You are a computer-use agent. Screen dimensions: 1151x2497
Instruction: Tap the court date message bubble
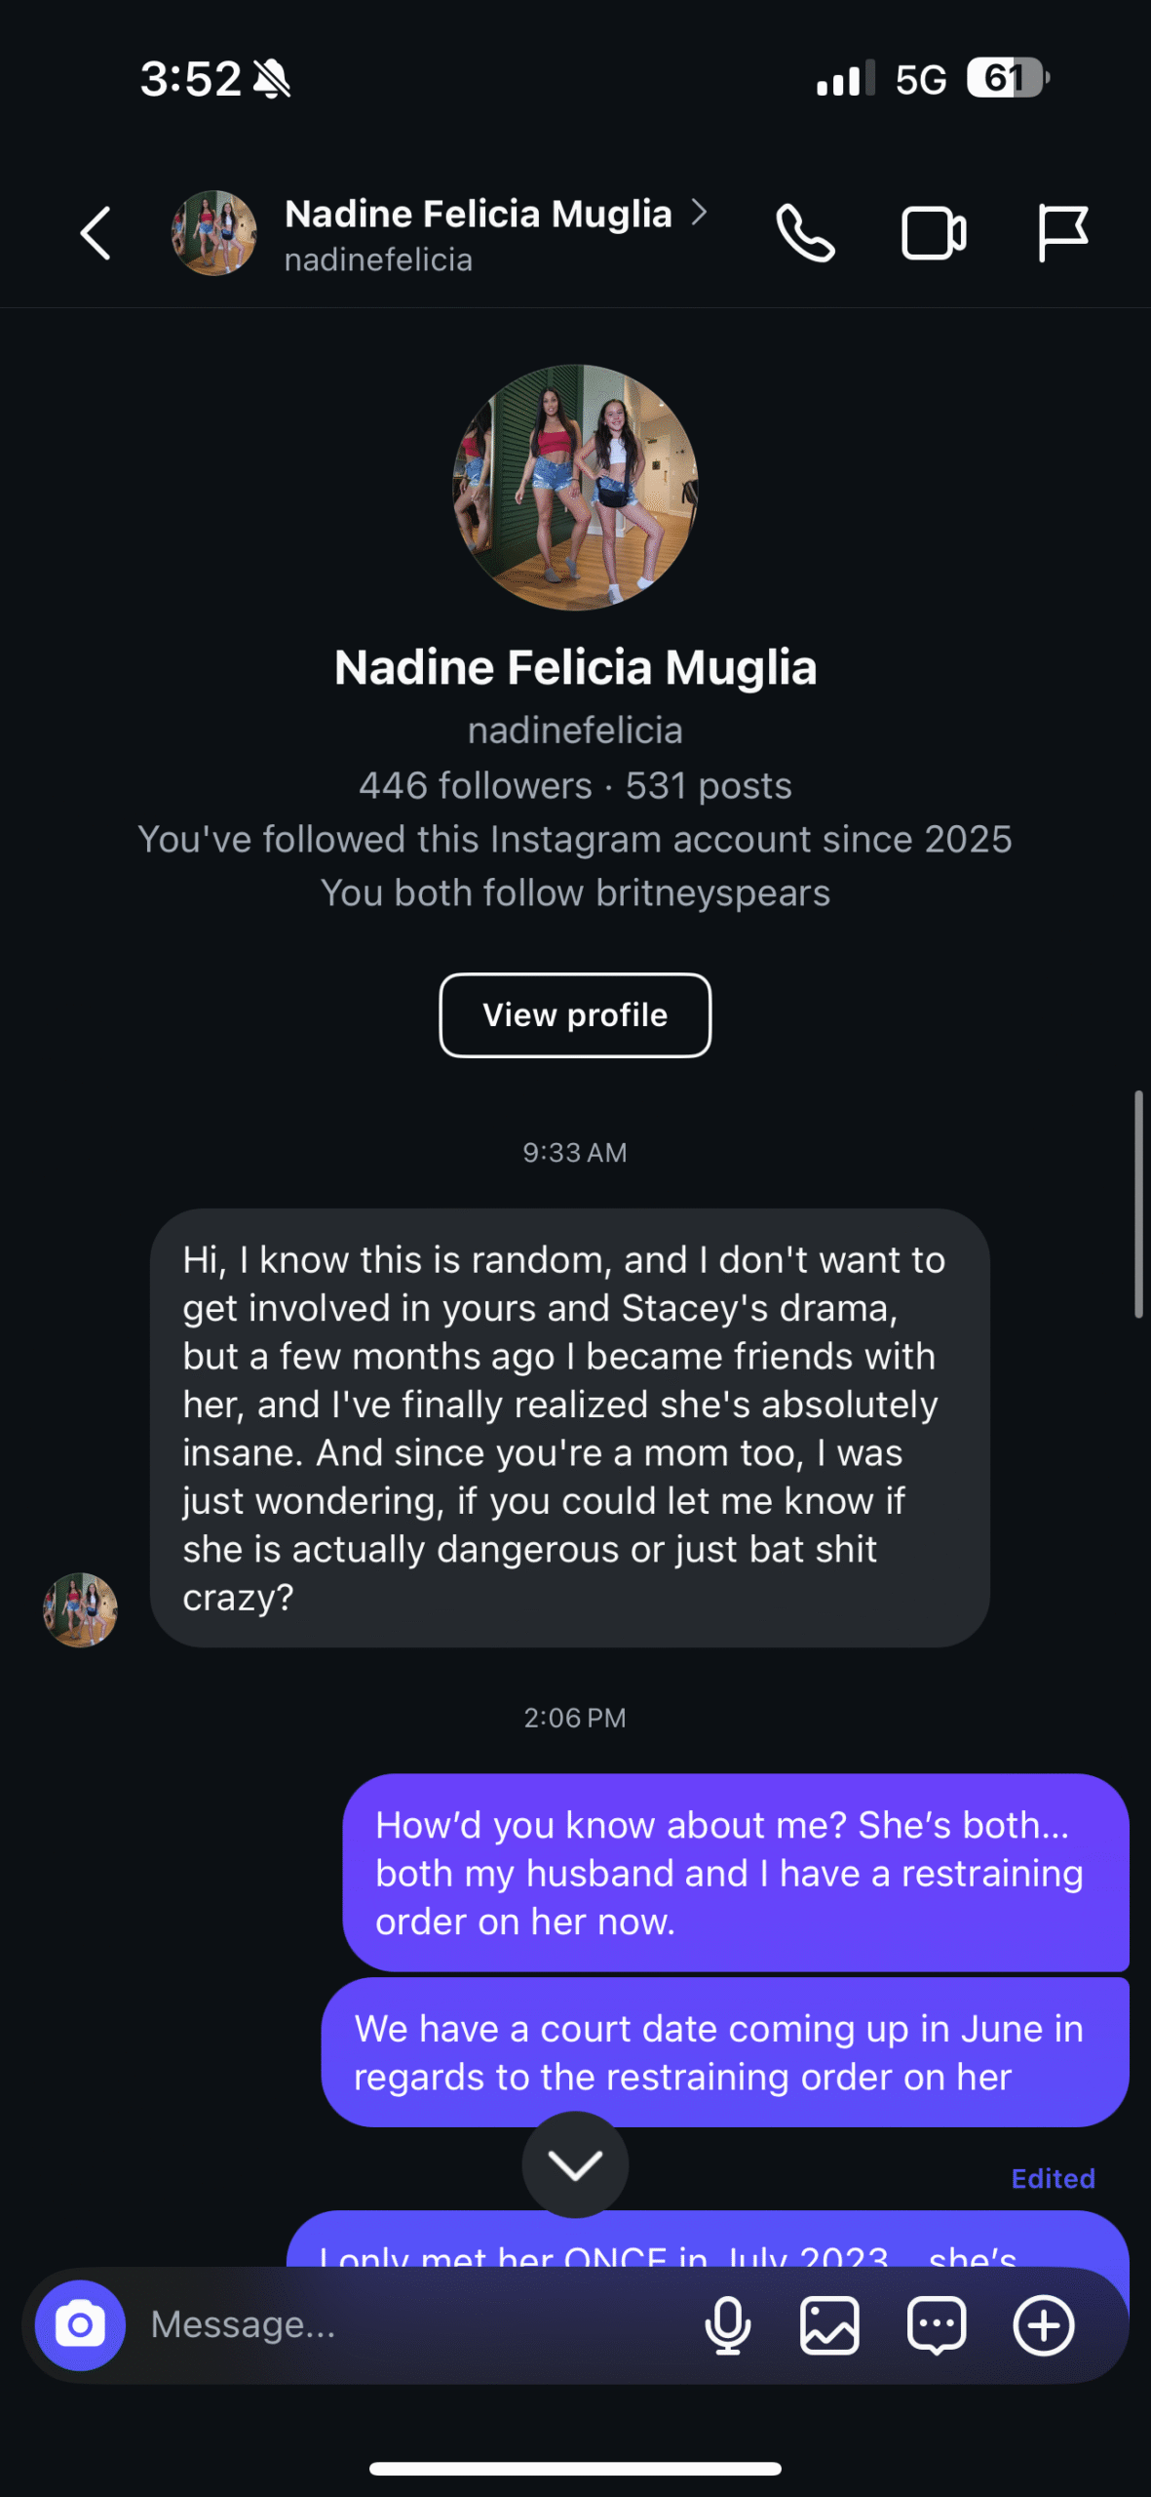[724, 2053]
